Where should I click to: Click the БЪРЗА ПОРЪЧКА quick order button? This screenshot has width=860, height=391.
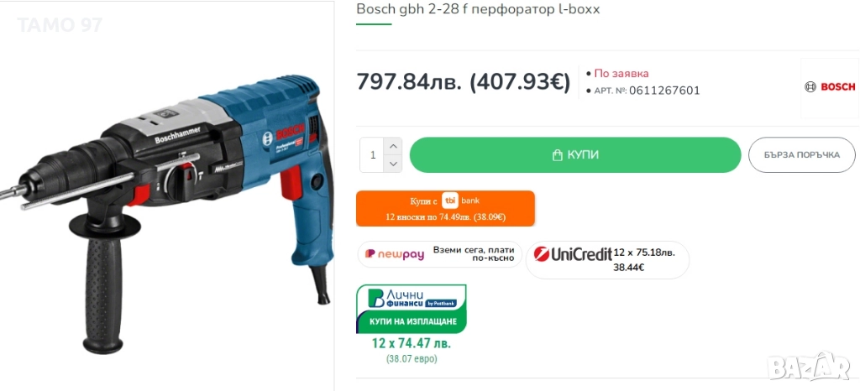pos(802,155)
